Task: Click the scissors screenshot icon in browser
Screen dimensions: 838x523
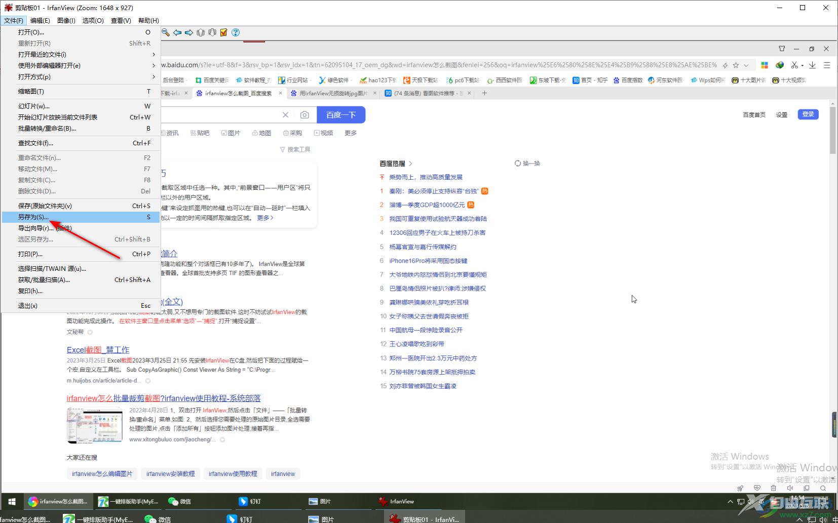Action: [794, 65]
